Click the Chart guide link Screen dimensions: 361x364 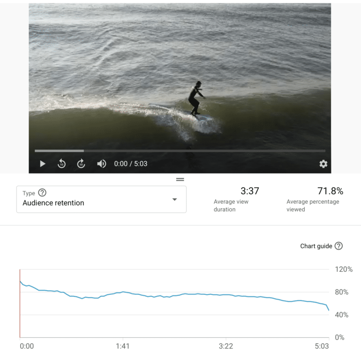[316, 246]
